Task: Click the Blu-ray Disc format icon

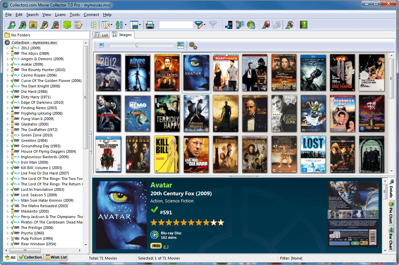Action: point(154,235)
